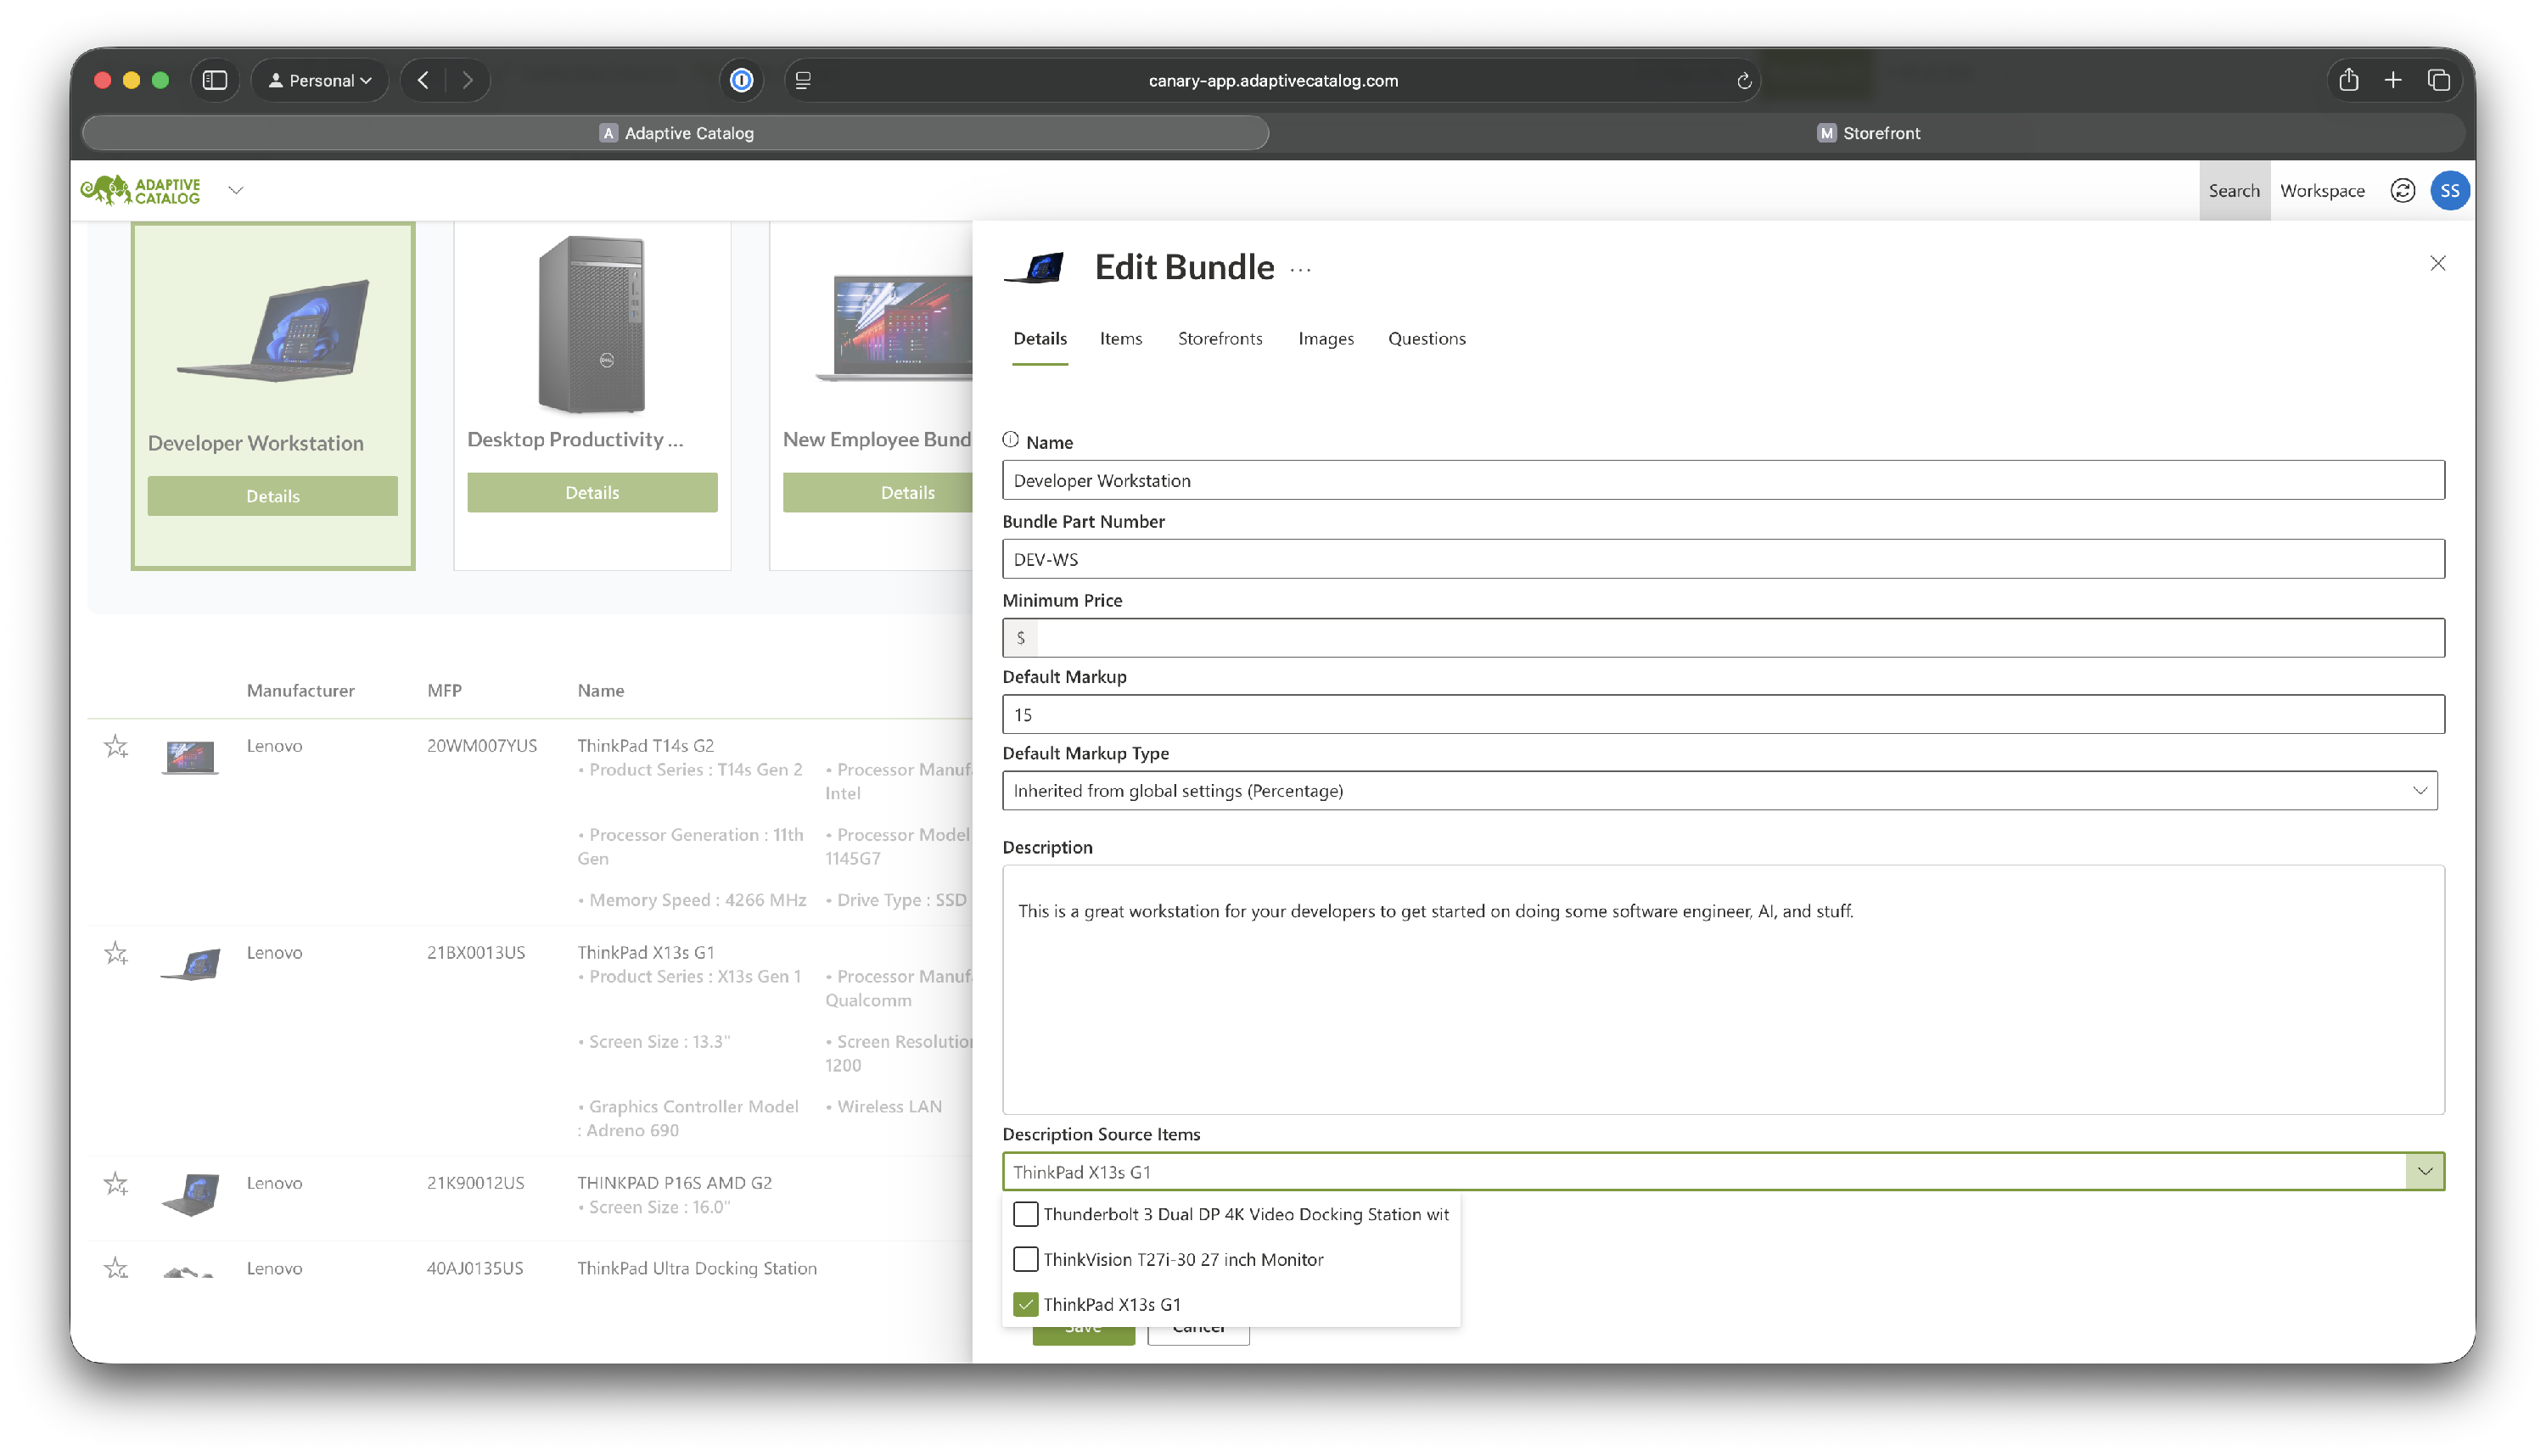Viewport: 2546px width, 1456px height.
Task: Click the Name field info icon
Action: [1010, 440]
